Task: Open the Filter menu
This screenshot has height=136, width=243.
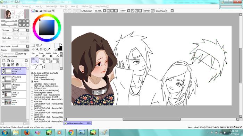Action: (x=64, y=6)
